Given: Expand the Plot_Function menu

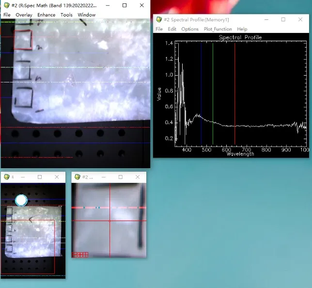Looking at the screenshot, I should coord(218,29).
